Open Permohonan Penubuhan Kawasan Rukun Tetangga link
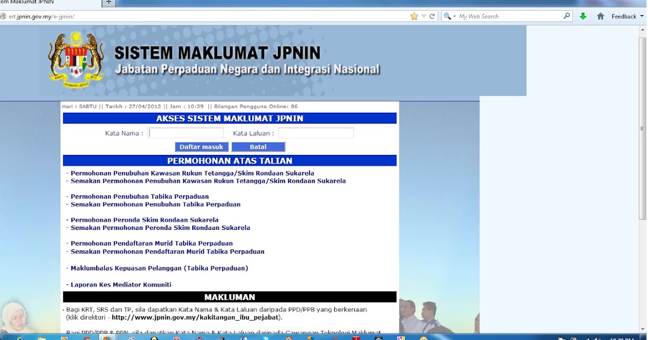Viewport: 648px width, 340px height. click(x=192, y=173)
